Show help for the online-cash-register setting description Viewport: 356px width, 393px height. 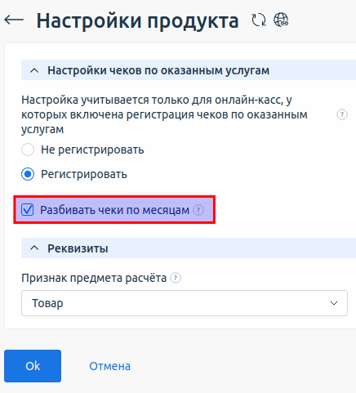pos(342,114)
